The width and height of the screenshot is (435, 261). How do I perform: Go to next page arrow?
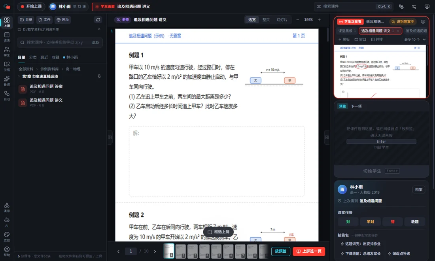pyautogui.click(x=155, y=251)
